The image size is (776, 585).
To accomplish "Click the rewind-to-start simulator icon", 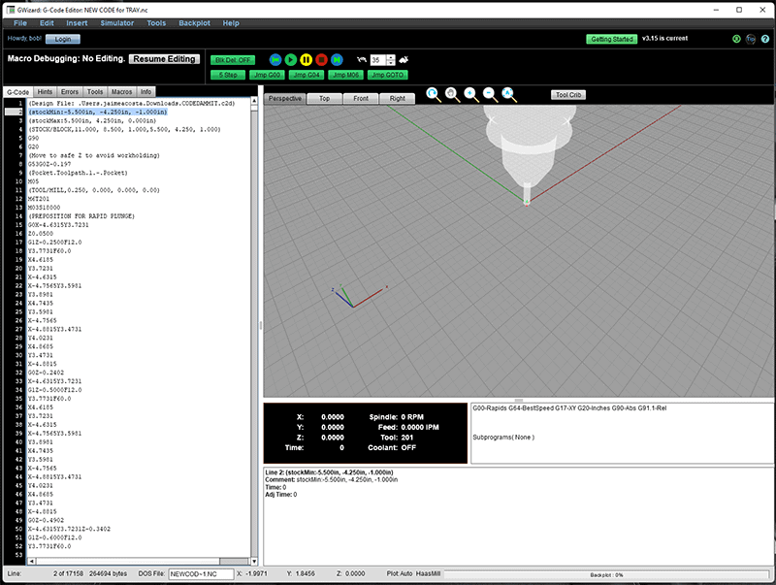I will click(x=277, y=59).
